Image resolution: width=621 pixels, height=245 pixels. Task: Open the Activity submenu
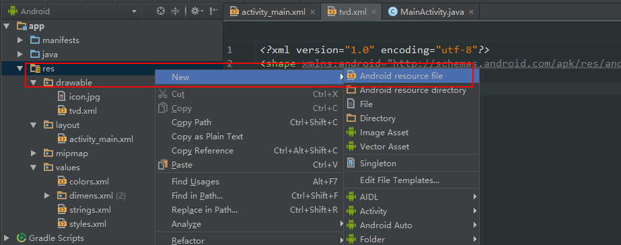412,211
